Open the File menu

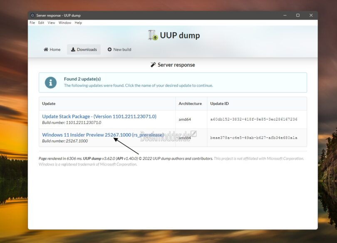click(32, 23)
